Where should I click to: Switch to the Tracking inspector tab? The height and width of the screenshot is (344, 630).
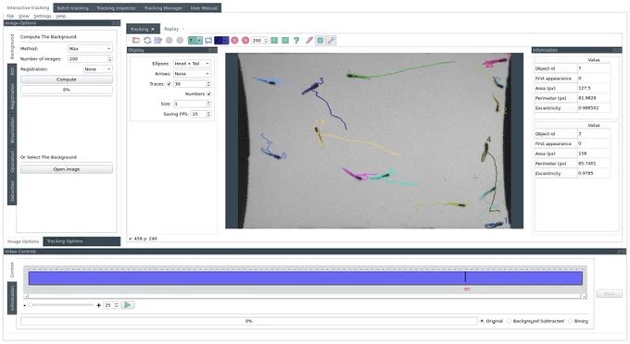(116, 7)
